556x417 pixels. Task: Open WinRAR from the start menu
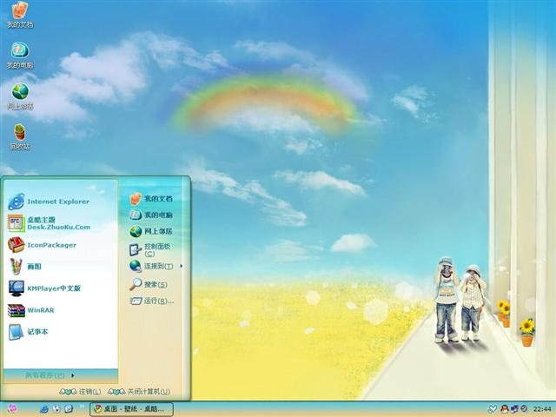click(x=31, y=310)
